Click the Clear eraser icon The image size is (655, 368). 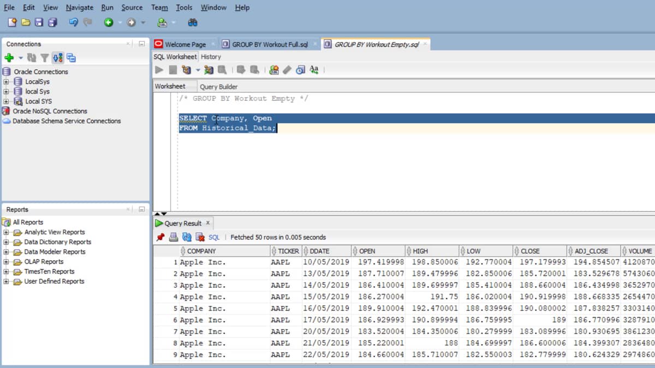point(287,70)
